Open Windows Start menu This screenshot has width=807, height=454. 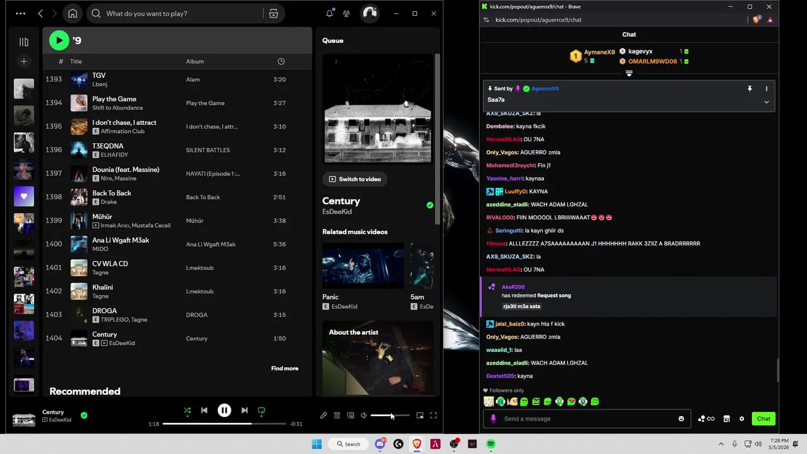[316, 444]
